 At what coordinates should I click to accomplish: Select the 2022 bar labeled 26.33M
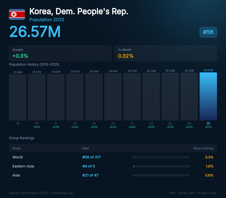tap(151, 96)
